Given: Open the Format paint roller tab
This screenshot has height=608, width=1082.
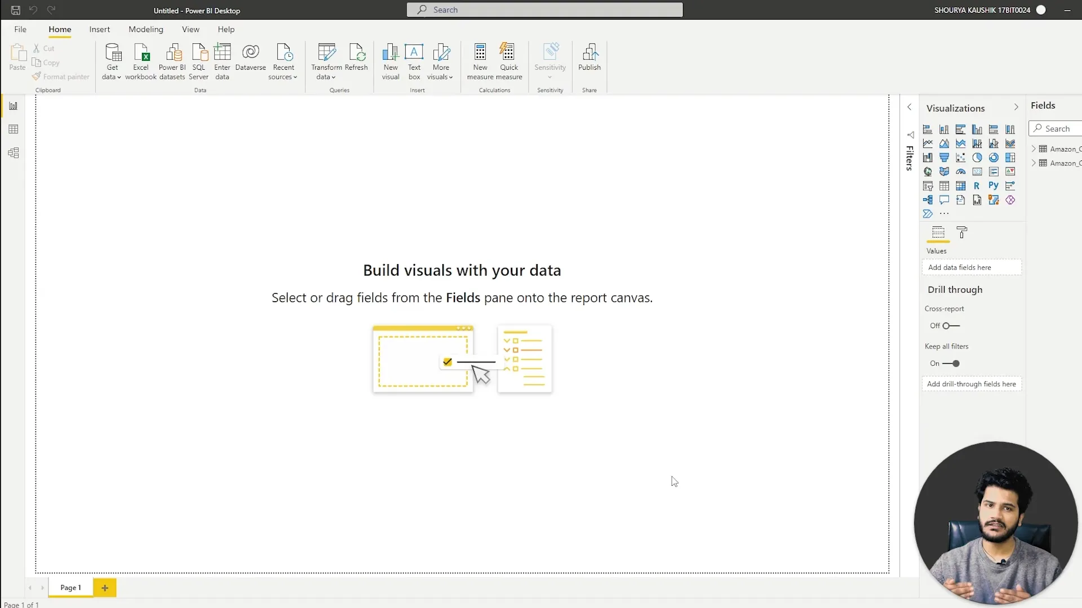Looking at the screenshot, I should point(962,233).
